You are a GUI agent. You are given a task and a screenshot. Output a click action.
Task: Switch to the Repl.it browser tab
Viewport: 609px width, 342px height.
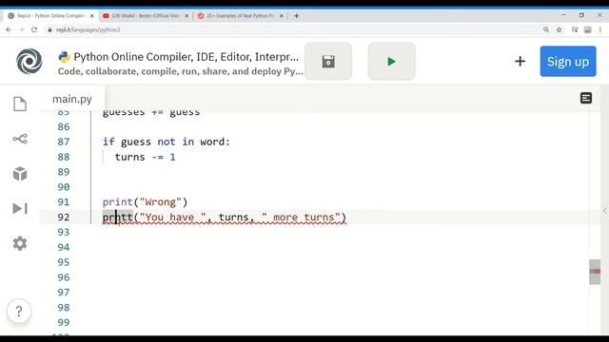(x=50, y=16)
